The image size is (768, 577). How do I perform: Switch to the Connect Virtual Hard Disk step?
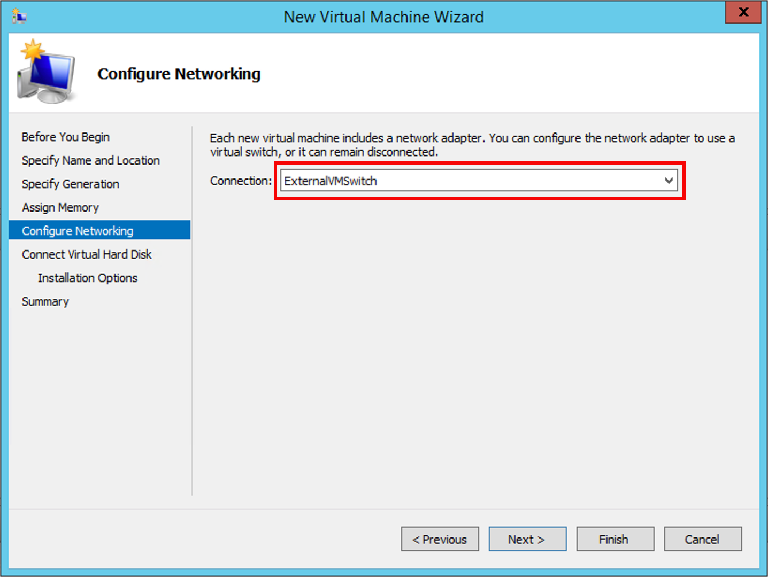click(x=87, y=254)
